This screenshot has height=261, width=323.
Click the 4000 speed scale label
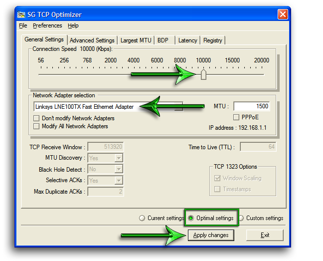click(x=134, y=60)
